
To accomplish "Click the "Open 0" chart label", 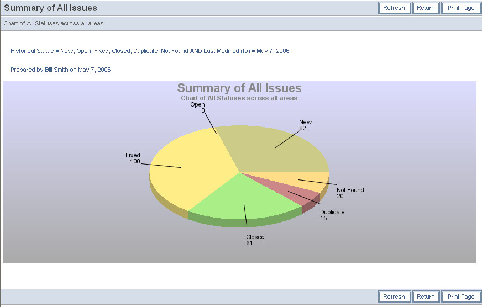I will 198,107.
